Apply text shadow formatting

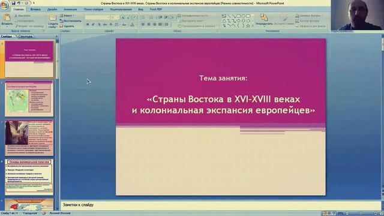point(111,25)
